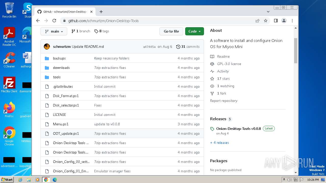Image resolution: width=326 pixels, height=183 pixels.
Task: Click the Windows Start button
Action: (7, 179)
